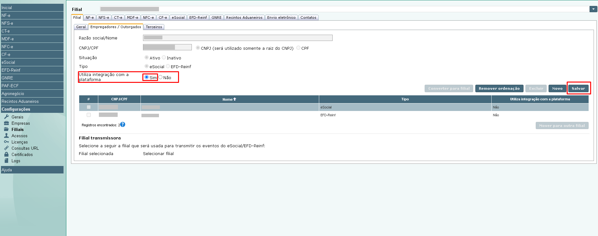Click the Certificados padlock icon

6,154
